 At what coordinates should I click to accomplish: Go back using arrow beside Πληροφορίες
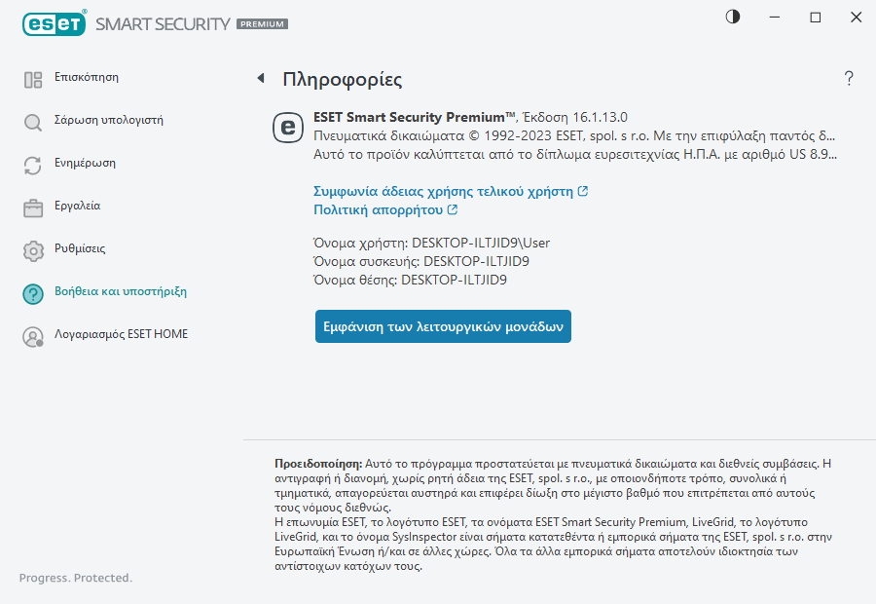(x=260, y=78)
